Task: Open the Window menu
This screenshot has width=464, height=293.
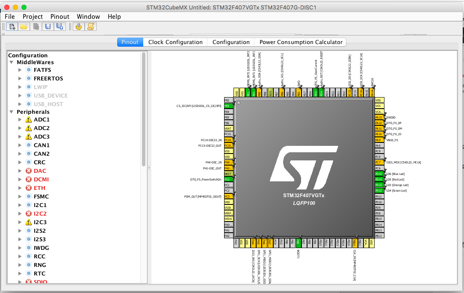Action: click(88, 17)
